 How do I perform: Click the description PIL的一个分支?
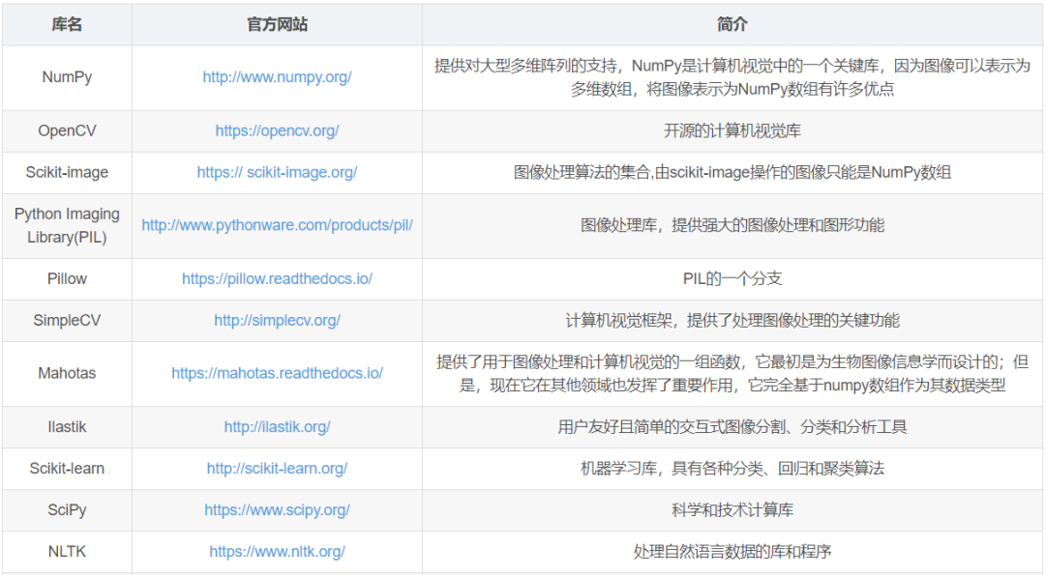(x=731, y=279)
